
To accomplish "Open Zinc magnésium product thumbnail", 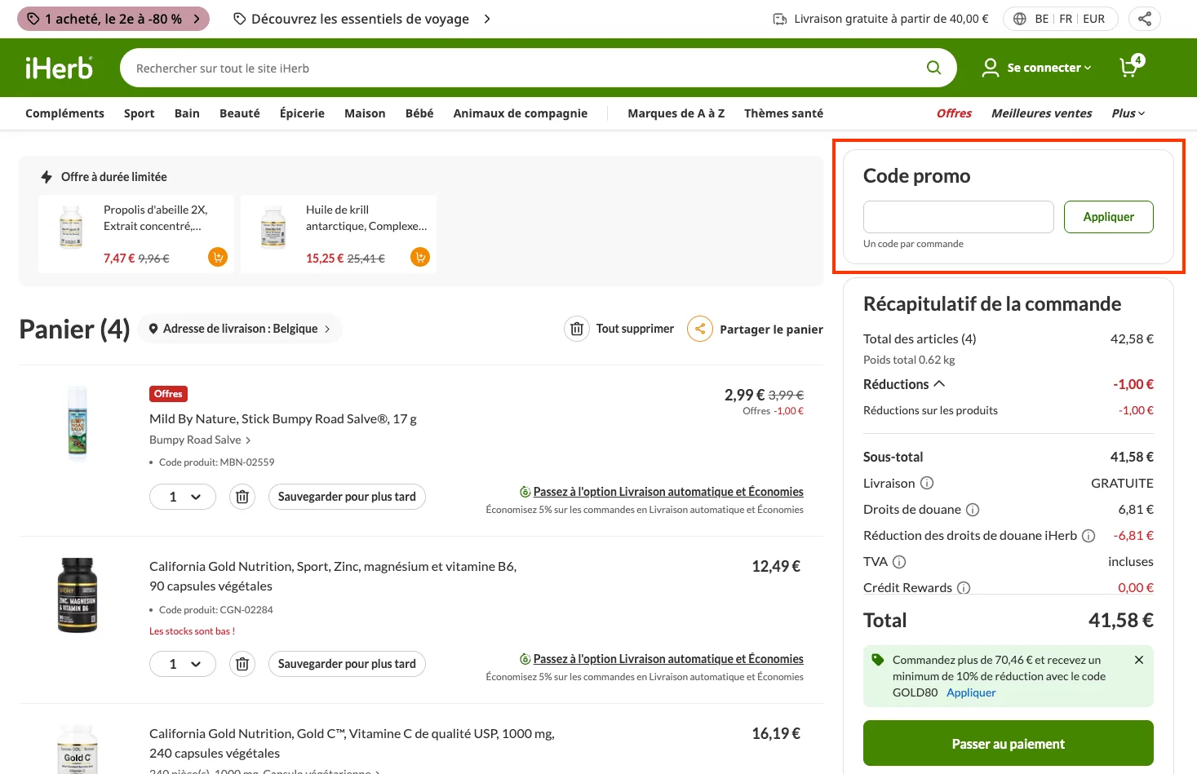I will (x=78, y=595).
